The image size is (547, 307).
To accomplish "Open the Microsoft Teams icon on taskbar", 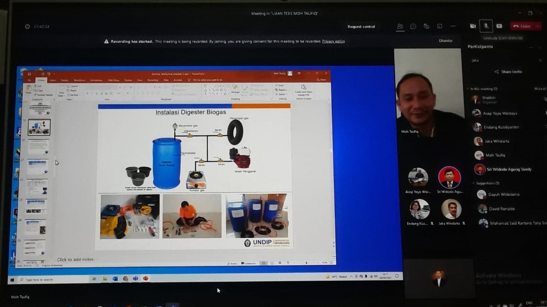I will [136, 279].
